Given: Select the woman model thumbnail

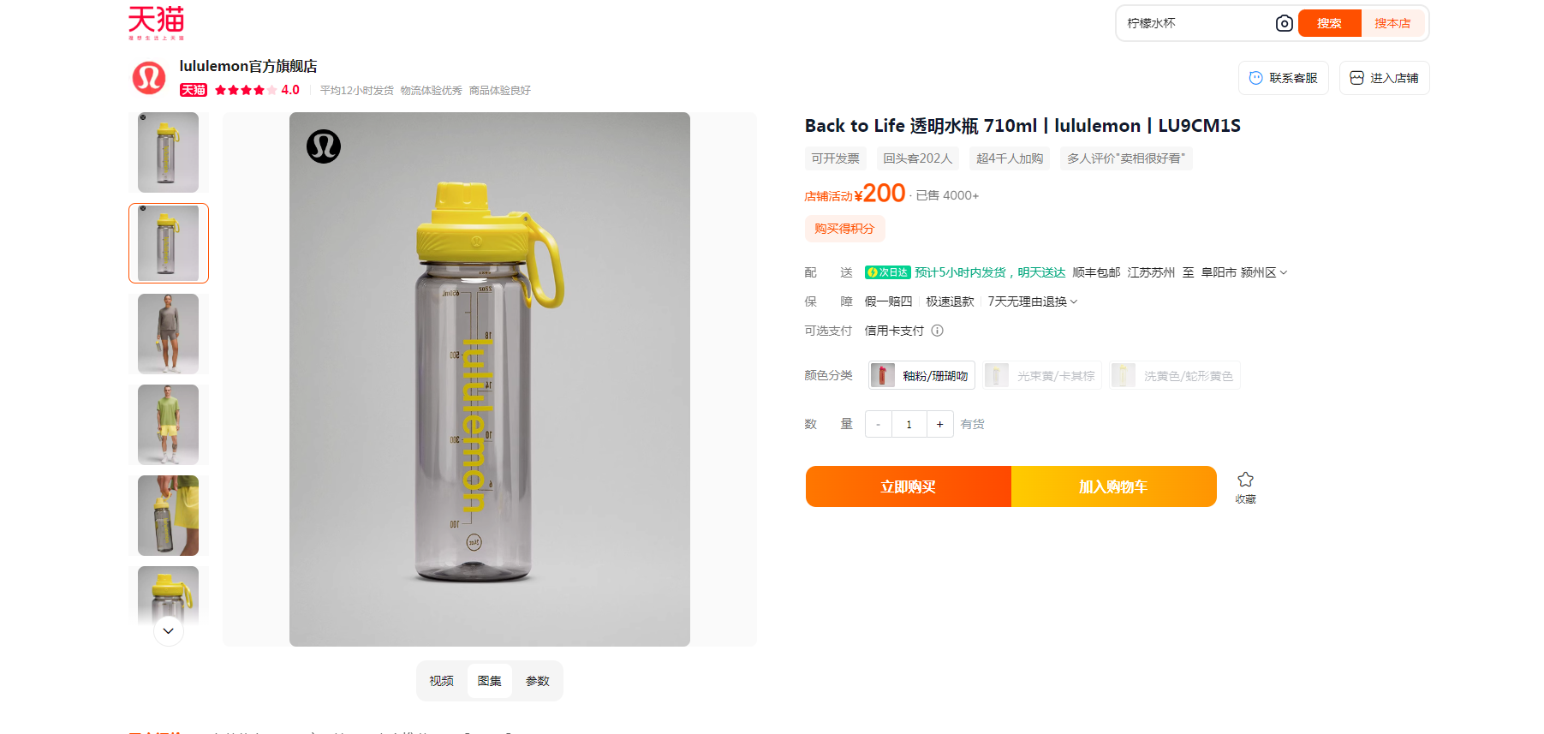Looking at the screenshot, I should click(x=169, y=334).
